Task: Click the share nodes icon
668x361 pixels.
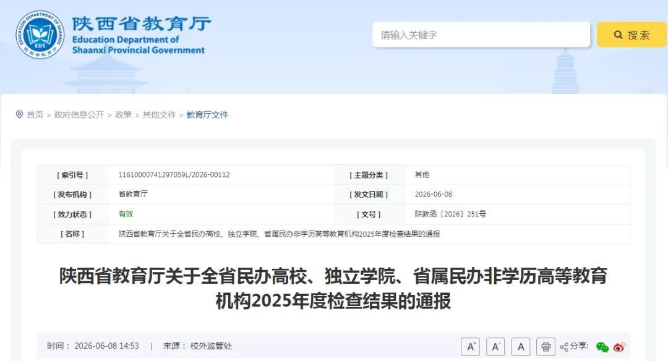Action: 564,347
